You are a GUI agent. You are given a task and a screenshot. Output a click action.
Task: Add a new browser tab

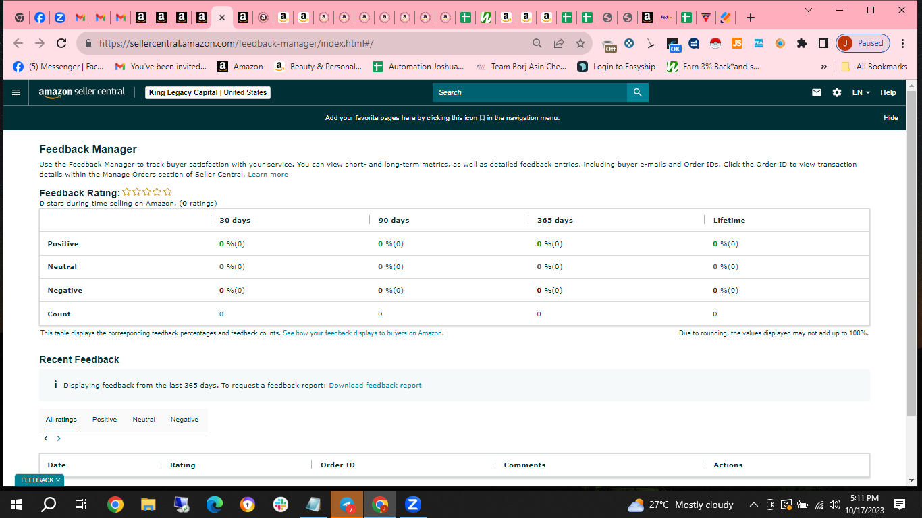pos(751,18)
